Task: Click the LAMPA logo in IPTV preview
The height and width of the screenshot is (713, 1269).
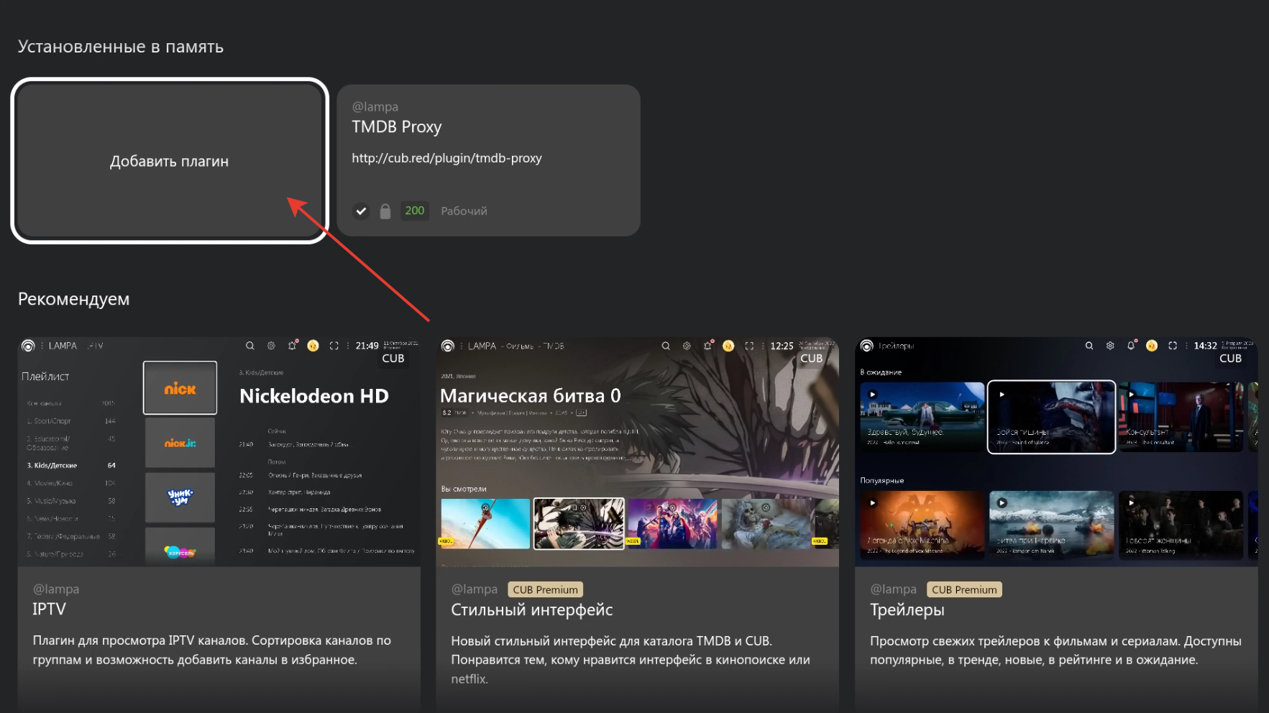Action: [x=28, y=346]
